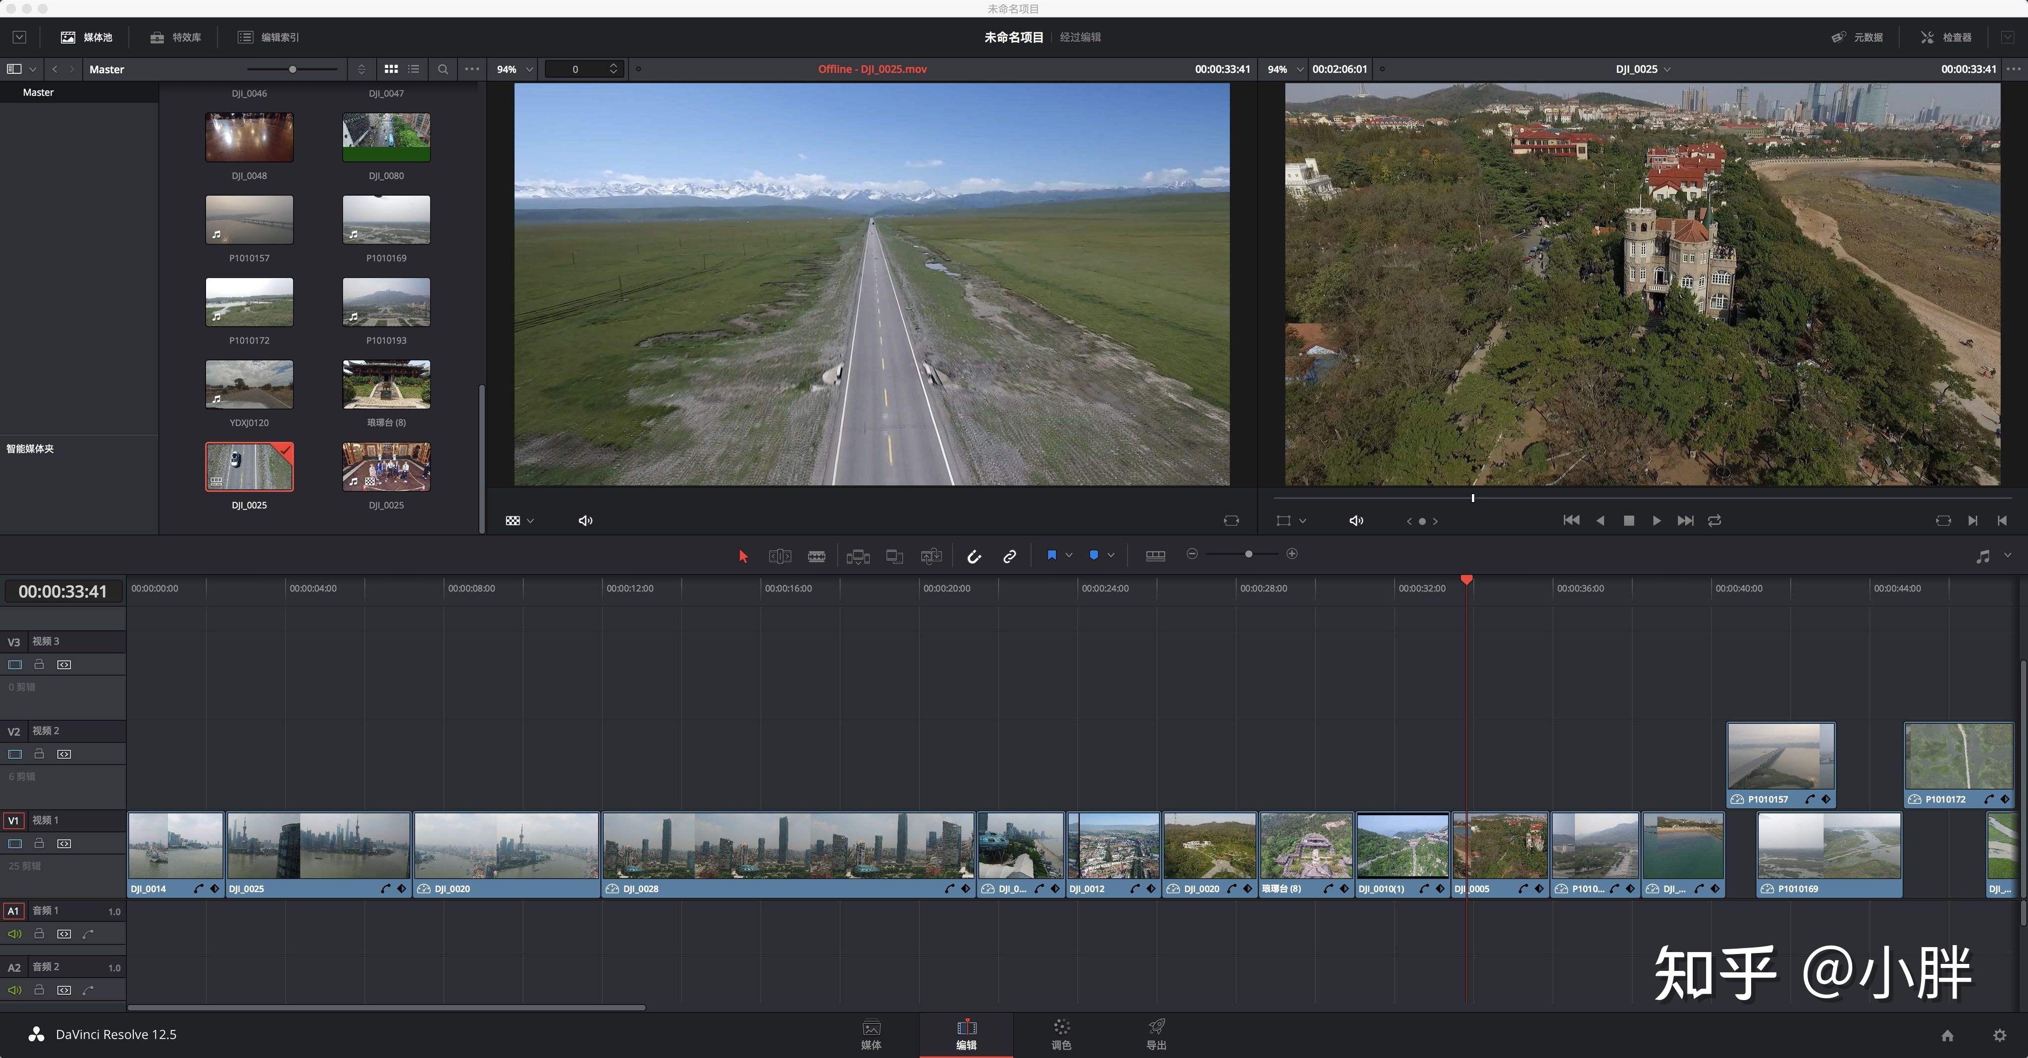This screenshot has height=1058, width=2028.
Task: Toggle loop playback in timeline viewer
Action: [1715, 520]
